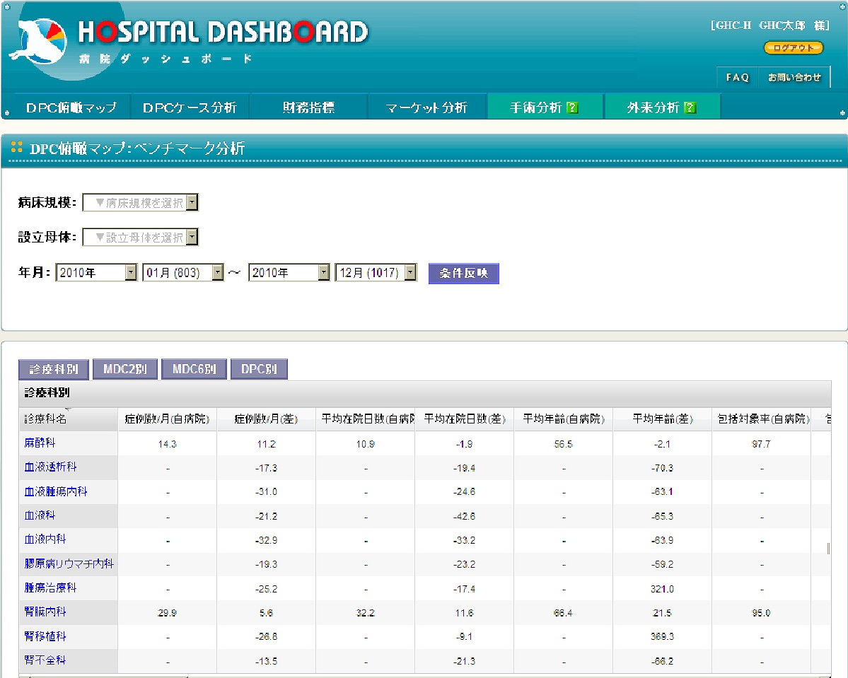Open the DPC俯瞰マップ menu
The width and height of the screenshot is (848, 678).
click(71, 107)
